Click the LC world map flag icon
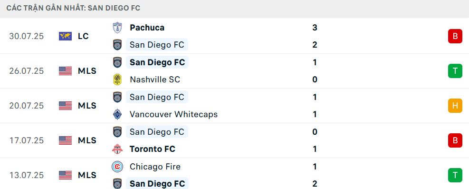The image size is (469, 189). coord(65,36)
